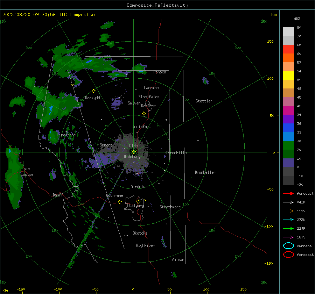Click the radar-center diamond between Olds and Didsbury
315x294 pixels.
134,152
